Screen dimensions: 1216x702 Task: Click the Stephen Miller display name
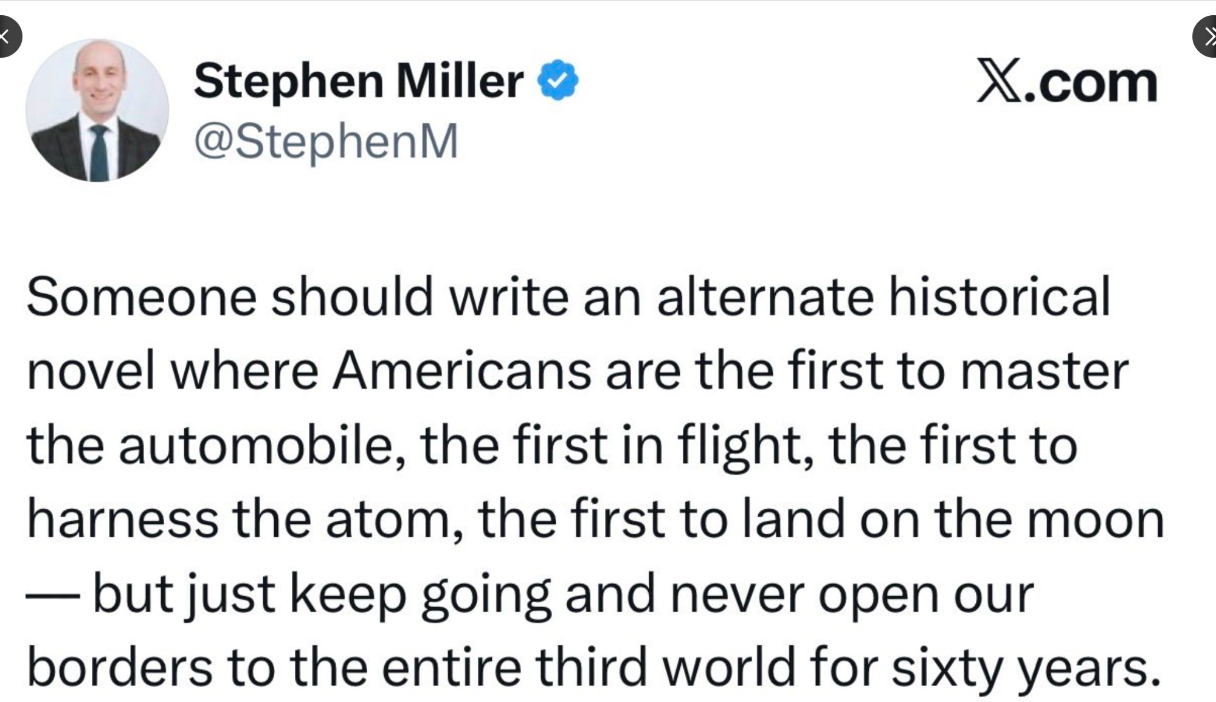coord(359,81)
